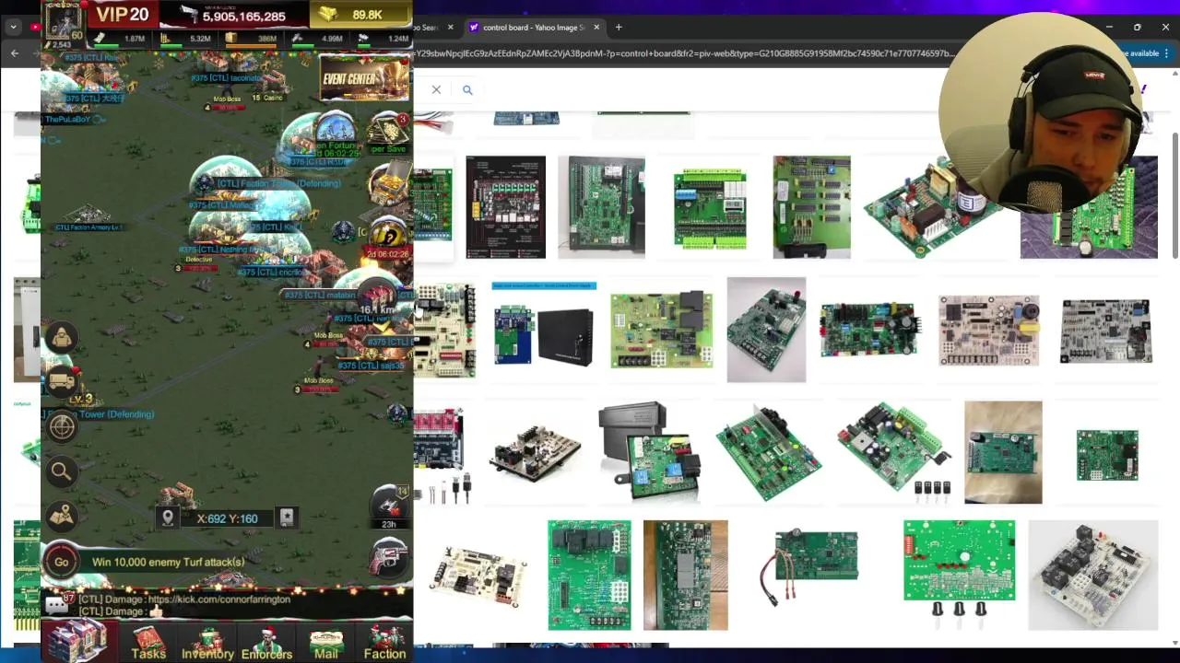This screenshot has height=663, width=1180.
Task: Open the board photo on brown background
Action: (x=1003, y=452)
